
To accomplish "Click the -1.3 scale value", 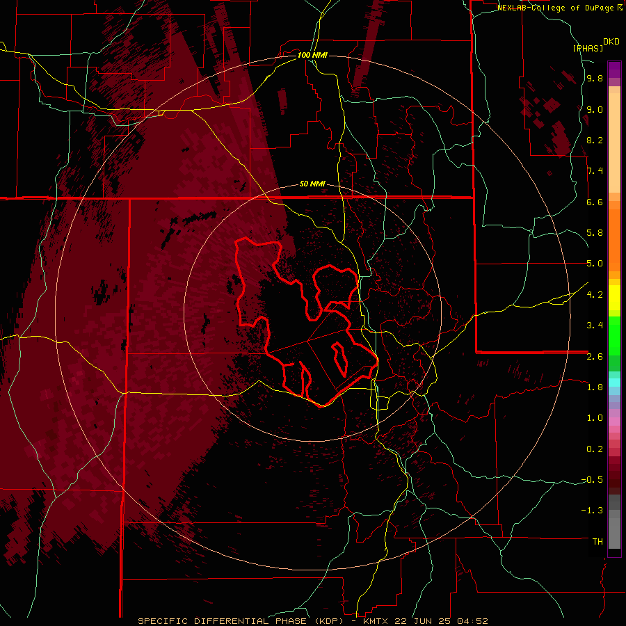I will click(x=592, y=511).
